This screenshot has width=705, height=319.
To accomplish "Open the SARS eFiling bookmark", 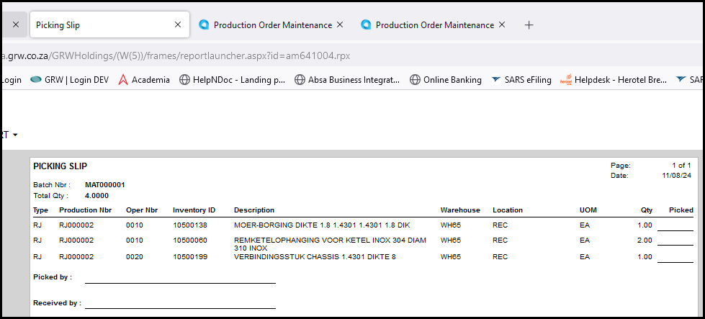I will [521, 80].
